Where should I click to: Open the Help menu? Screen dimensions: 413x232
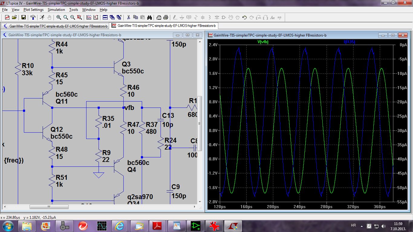click(x=103, y=10)
